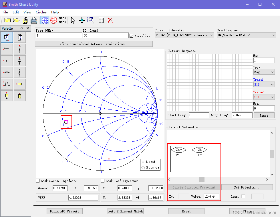Image resolution: width=280 pixels, height=217 pixels.
Task: Open the Circles menu
Action: pos(41,12)
